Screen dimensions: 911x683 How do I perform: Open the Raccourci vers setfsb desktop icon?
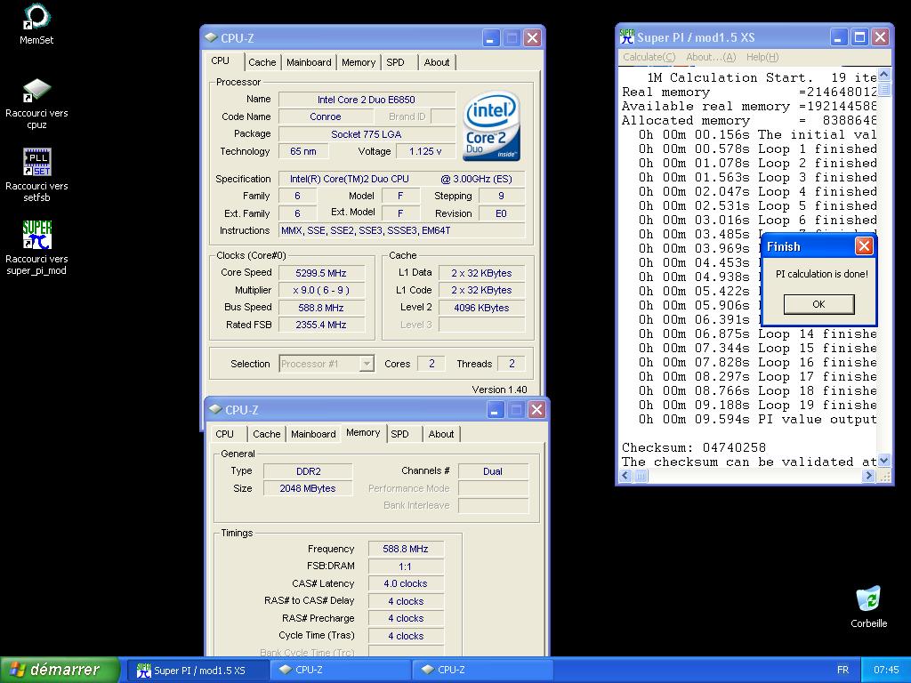click(x=36, y=175)
